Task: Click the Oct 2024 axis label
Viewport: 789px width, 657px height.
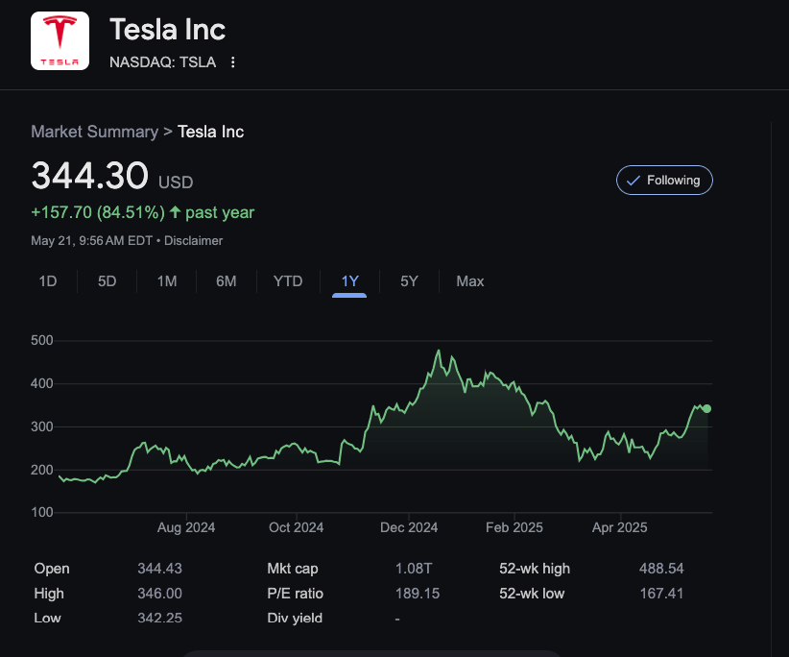Action: coord(296,527)
